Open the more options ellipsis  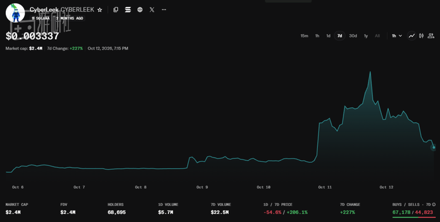click(x=164, y=10)
